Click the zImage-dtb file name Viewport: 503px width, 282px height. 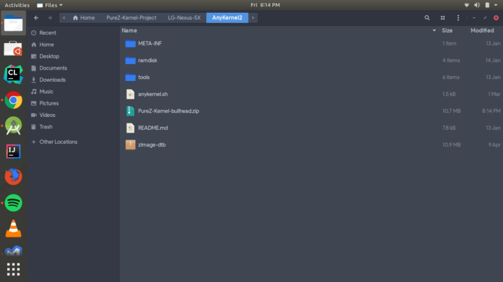click(x=152, y=145)
